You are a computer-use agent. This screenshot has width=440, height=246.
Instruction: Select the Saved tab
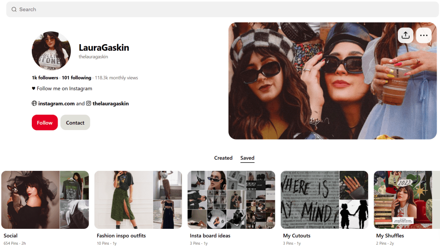pyautogui.click(x=247, y=158)
